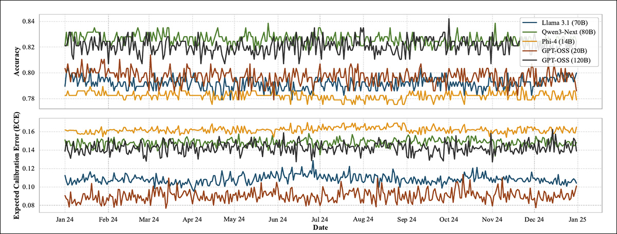Click green line swatch beside Qwen3-Next

tap(530, 32)
